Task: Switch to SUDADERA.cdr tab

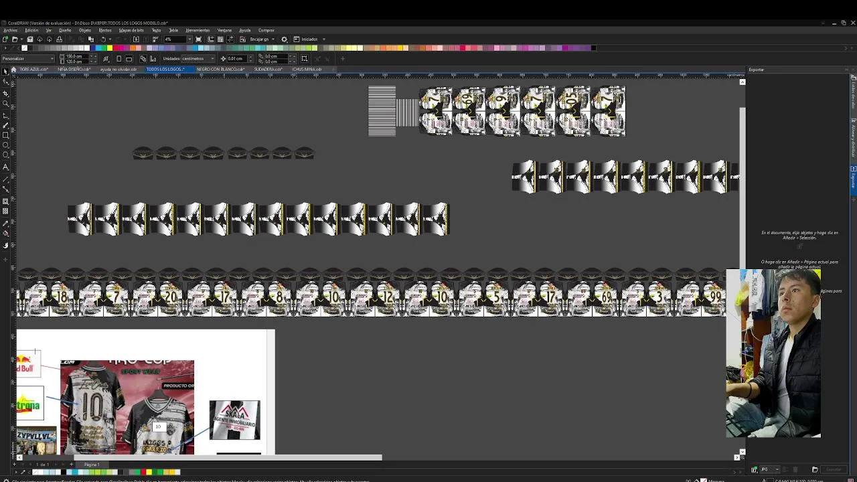Action: (x=268, y=69)
